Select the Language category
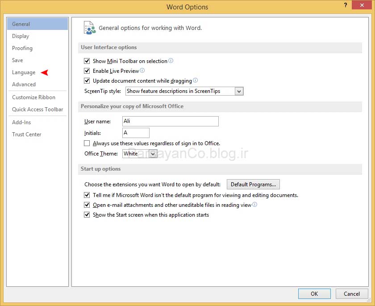375x306 pixels. coord(24,72)
